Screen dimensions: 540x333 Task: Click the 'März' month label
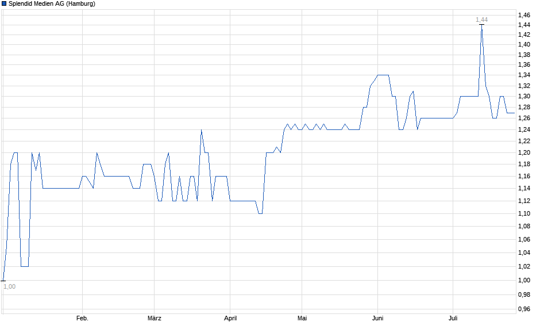click(x=155, y=319)
